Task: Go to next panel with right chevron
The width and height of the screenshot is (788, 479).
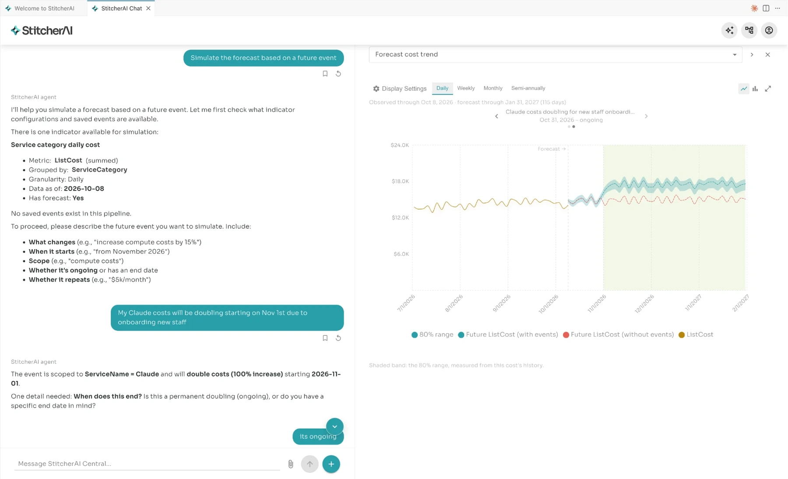Action: pyautogui.click(x=752, y=55)
